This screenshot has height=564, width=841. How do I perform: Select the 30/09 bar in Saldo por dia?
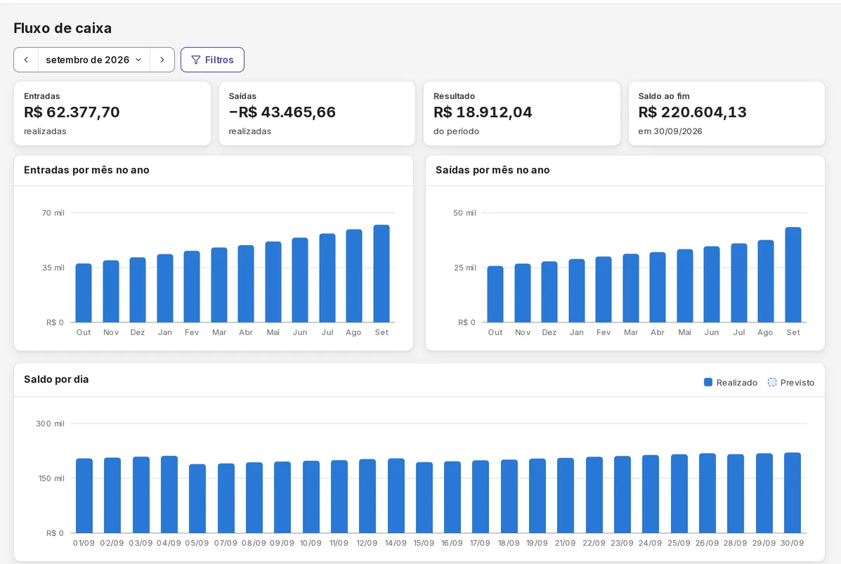coord(793,492)
